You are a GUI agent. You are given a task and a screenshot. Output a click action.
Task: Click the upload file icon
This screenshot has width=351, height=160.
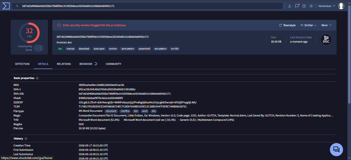[290, 6]
